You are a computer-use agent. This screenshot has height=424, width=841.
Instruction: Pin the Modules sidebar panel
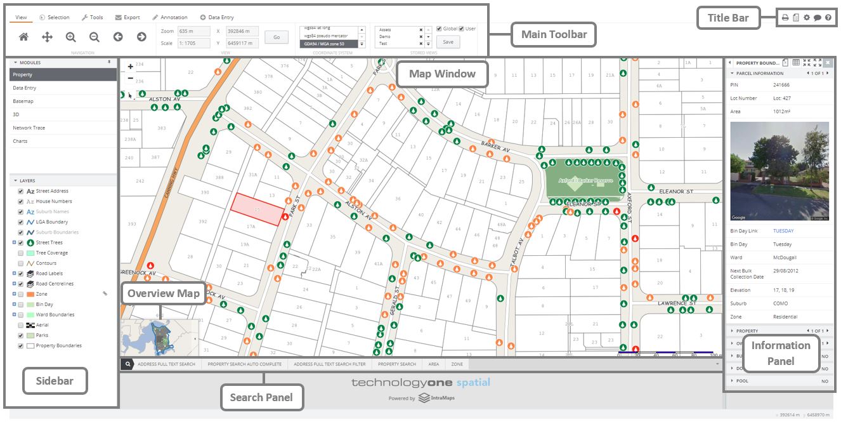click(109, 62)
